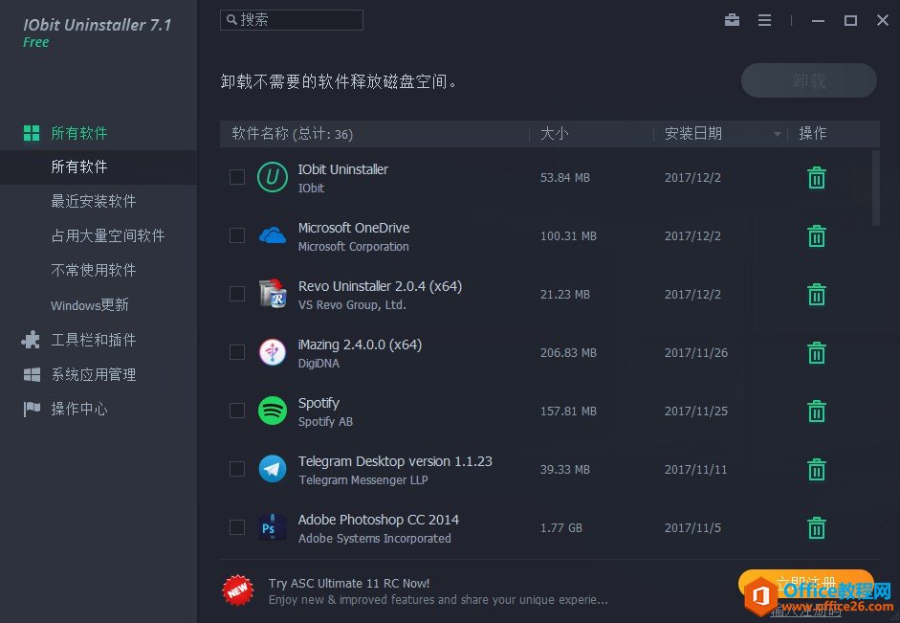Screen dimensions: 900x623
Task: Click date 2017/11/26 in iMazing row
Action: pos(695,352)
